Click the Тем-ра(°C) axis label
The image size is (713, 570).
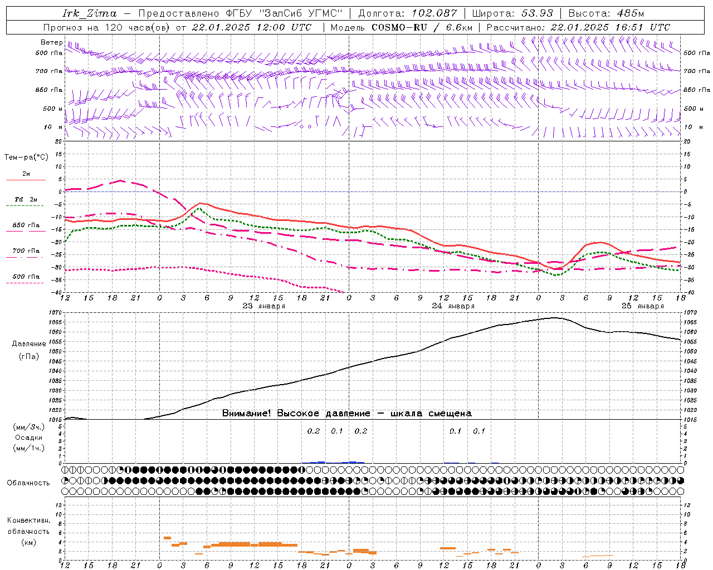click(26, 158)
